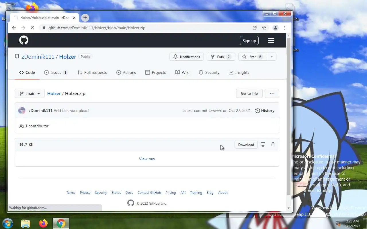The height and width of the screenshot is (229, 367).
Task: Switch to the Code tab
Action: tap(27, 72)
